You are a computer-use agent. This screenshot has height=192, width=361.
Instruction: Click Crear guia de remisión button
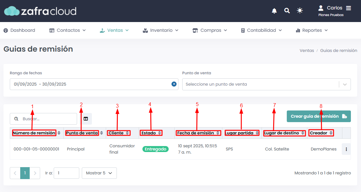click(x=319, y=116)
